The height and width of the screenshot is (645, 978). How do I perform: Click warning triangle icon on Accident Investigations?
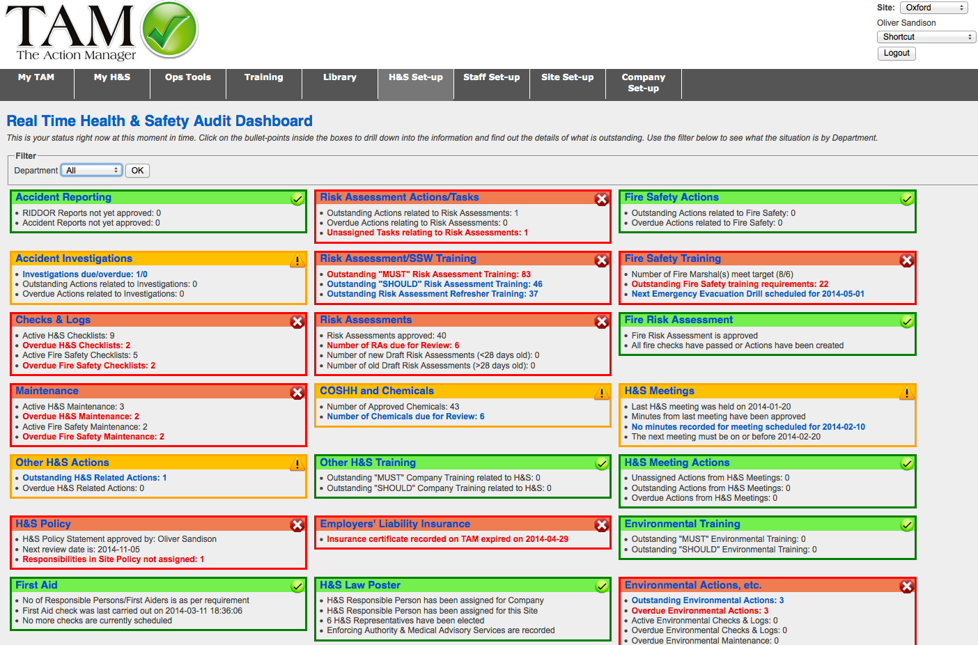coord(297,261)
